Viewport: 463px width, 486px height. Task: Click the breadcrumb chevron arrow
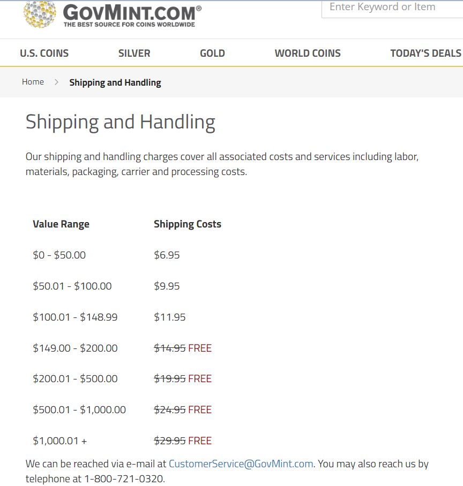[56, 82]
